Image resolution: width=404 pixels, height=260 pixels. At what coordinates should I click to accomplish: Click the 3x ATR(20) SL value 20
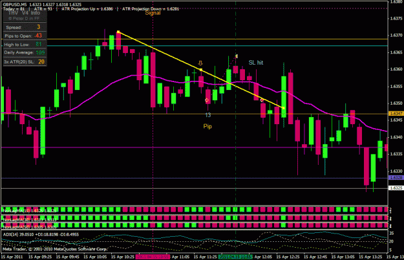[x=41, y=62]
